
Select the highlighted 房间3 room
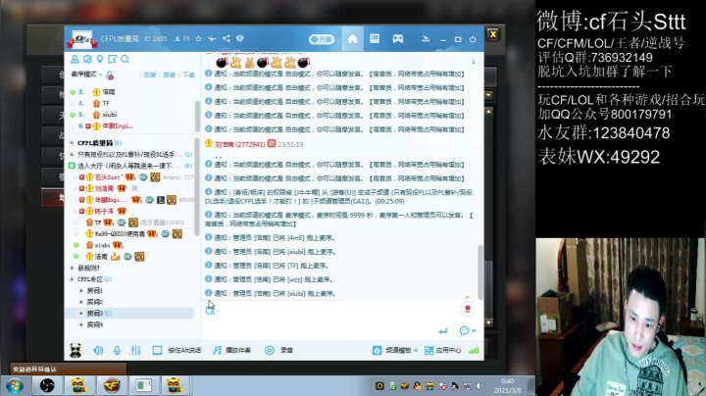[x=130, y=314]
